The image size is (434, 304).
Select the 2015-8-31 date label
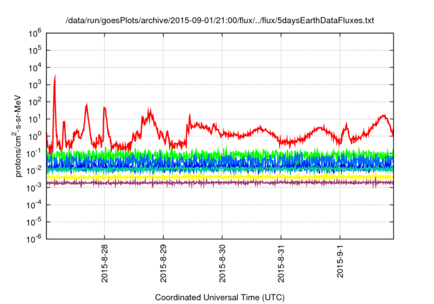pyautogui.click(x=281, y=263)
